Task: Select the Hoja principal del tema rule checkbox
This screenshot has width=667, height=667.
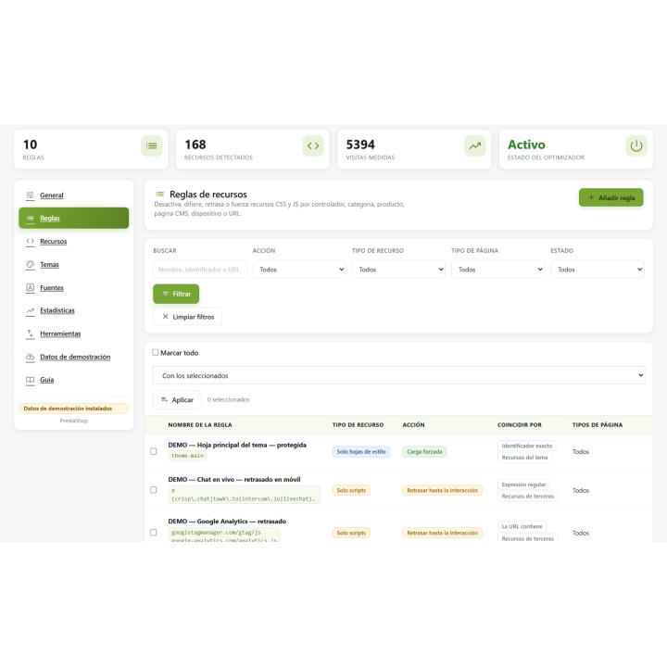Action: tap(154, 451)
